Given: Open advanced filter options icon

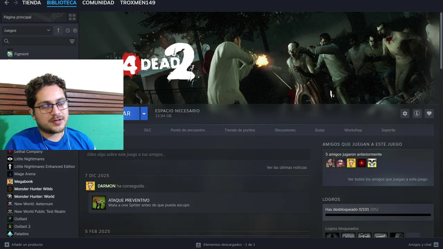Looking at the screenshot, I should click(72, 41).
